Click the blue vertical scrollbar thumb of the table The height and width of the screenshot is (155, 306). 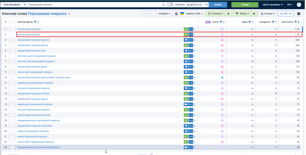[x=302, y=29]
